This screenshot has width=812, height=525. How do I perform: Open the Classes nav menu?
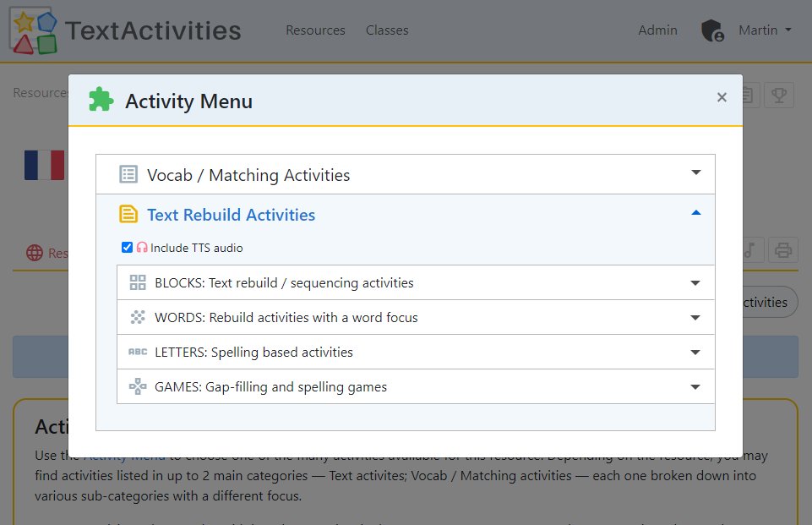387,30
